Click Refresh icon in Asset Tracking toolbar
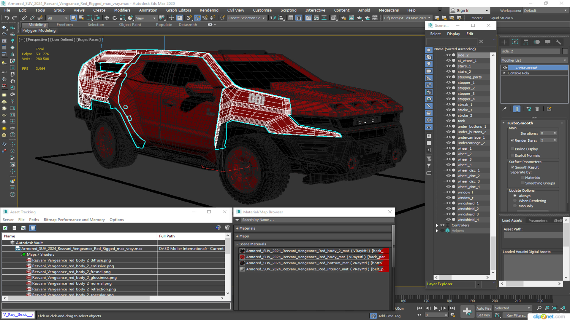570x320 pixels. (x=5, y=228)
